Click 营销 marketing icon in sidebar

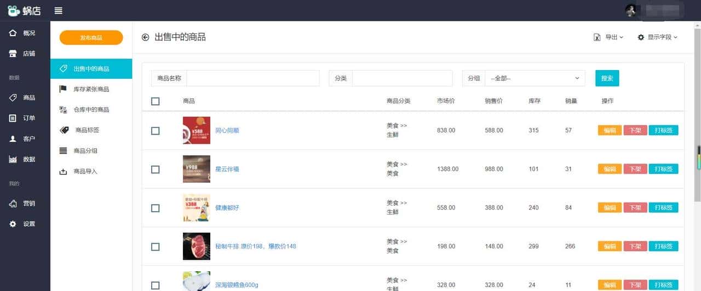(x=13, y=203)
